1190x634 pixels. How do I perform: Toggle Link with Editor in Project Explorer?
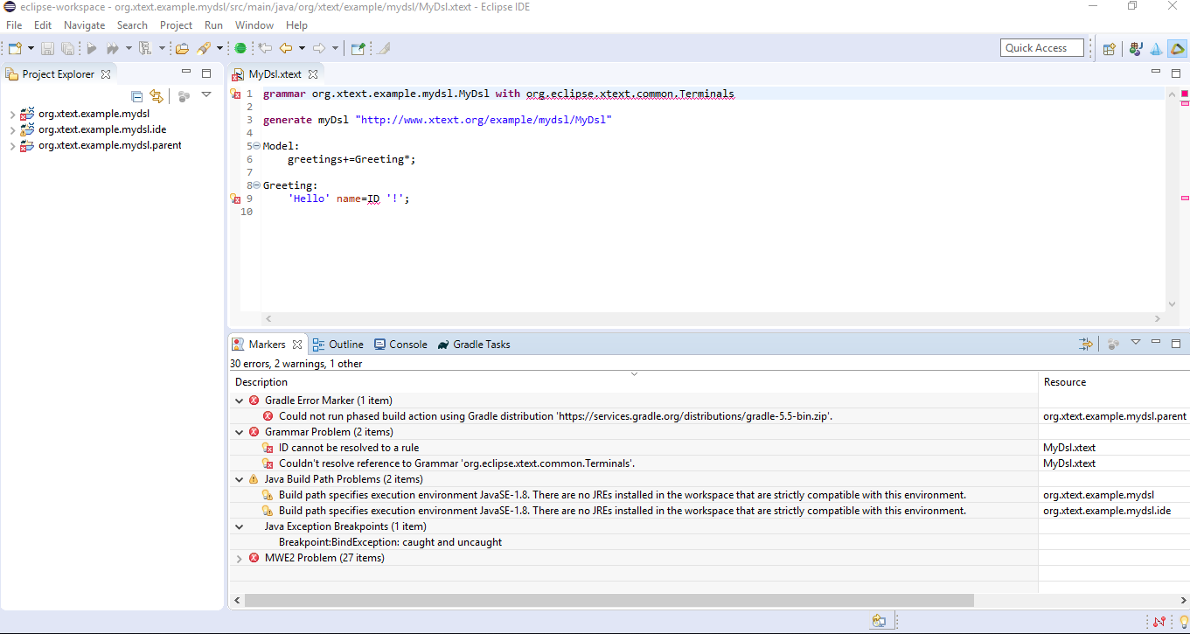tap(157, 96)
